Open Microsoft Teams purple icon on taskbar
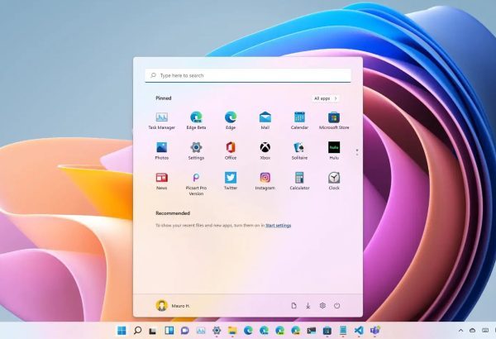Image resolution: width=496 pixels, height=339 pixels. point(374,331)
